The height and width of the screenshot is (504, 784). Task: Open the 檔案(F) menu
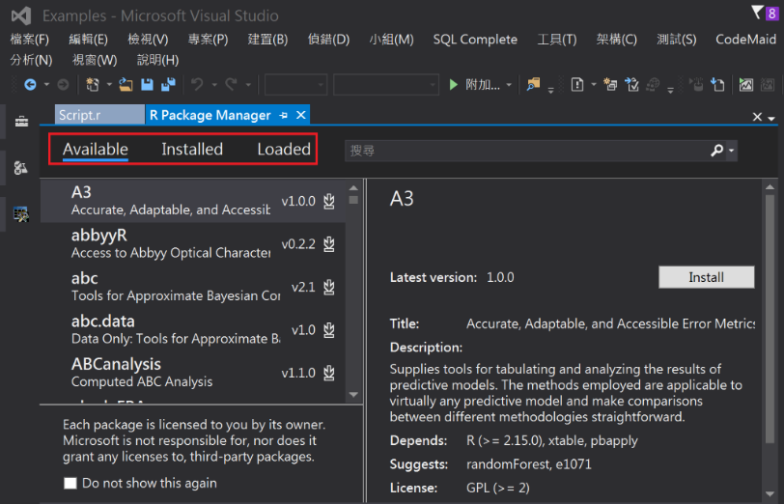(30, 40)
